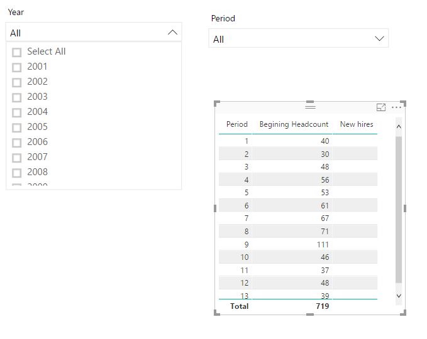Select headcount value 111 in period 9

(323, 244)
